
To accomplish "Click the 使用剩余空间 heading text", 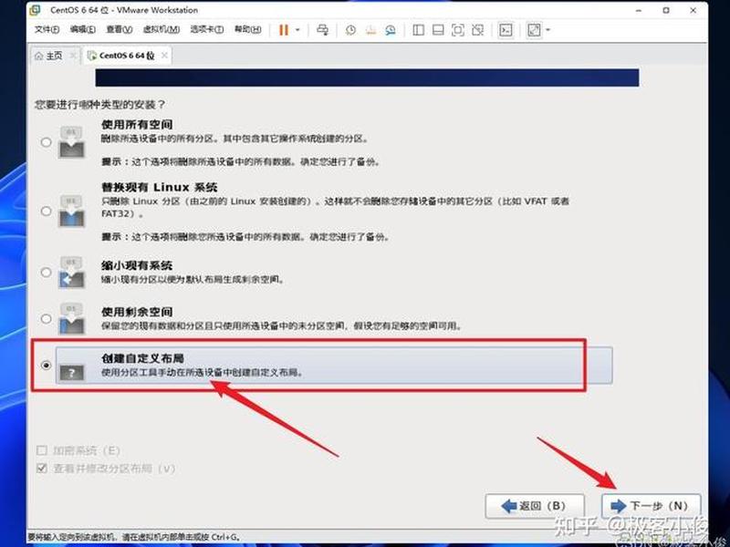I will click(137, 312).
